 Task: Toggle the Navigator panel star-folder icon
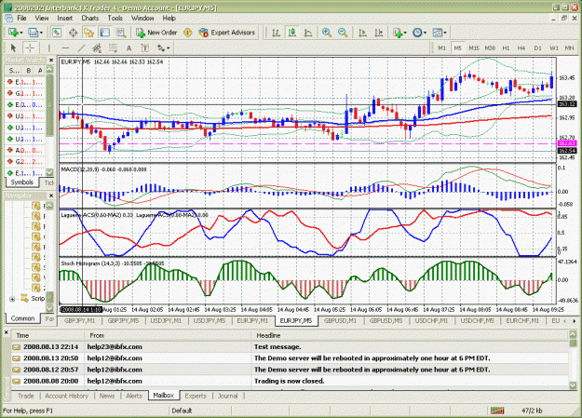(88, 33)
